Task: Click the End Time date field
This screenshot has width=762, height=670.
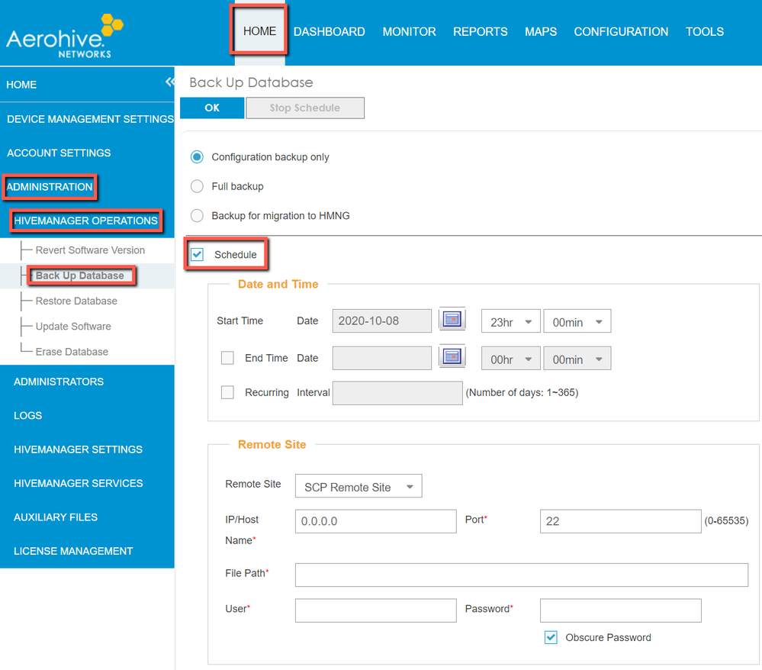Action: pos(382,359)
